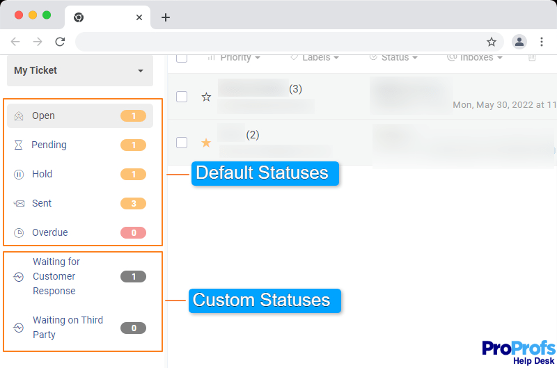Open the My Ticket dropdown

point(80,70)
